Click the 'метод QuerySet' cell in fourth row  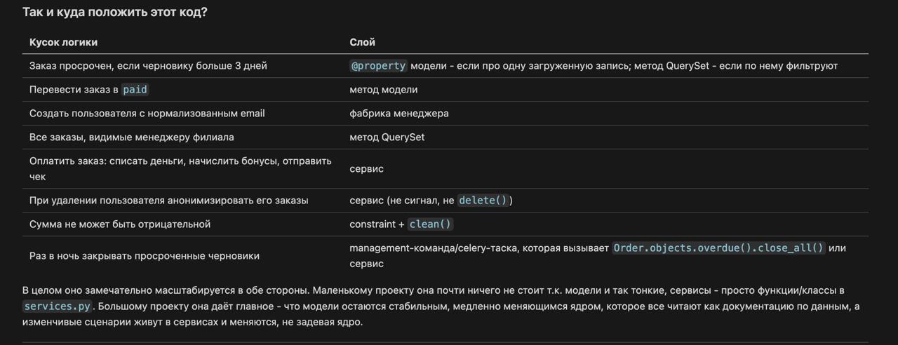(387, 137)
